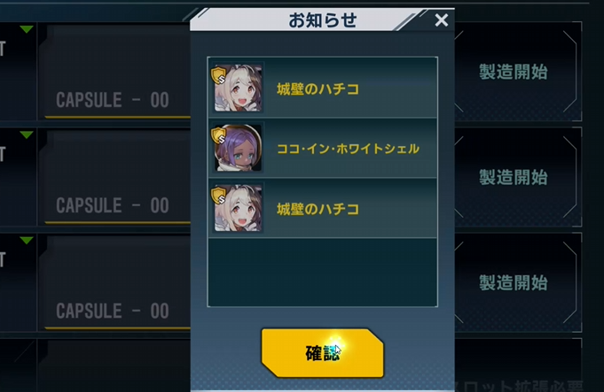The width and height of the screenshot is (604, 392).
Task: Expand third slot green triangle arrow
Action: [27, 241]
